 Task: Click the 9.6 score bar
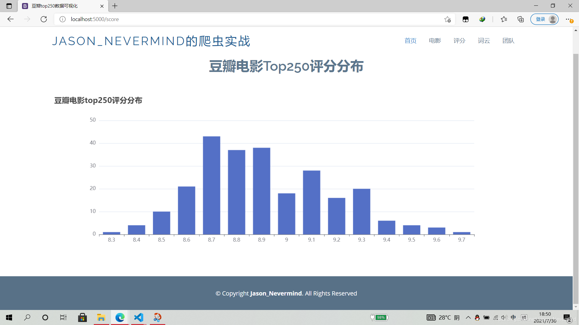point(437,231)
